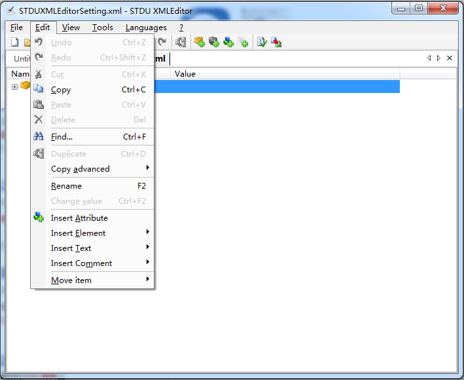Click the Value column header
Image resolution: width=464 pixels, height=380 pixels.
click(285, 74)
